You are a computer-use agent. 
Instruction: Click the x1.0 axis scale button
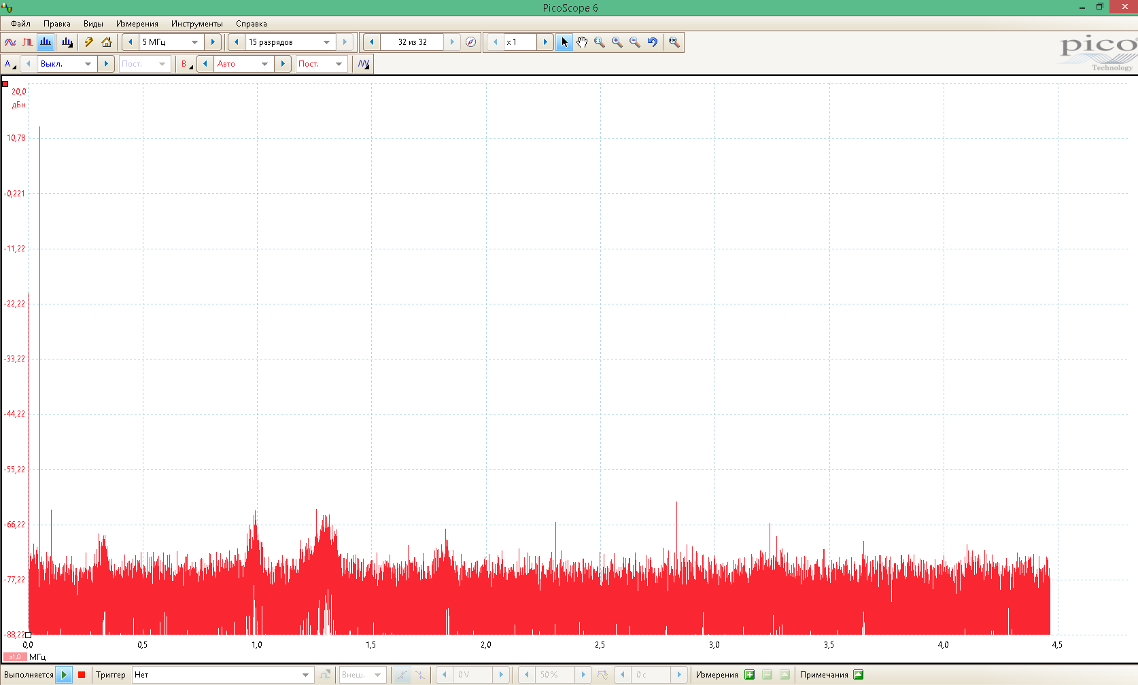[x=15, y=657]
